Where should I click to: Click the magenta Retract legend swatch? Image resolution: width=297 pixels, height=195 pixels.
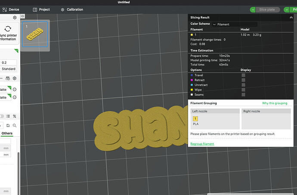[192, 80]
